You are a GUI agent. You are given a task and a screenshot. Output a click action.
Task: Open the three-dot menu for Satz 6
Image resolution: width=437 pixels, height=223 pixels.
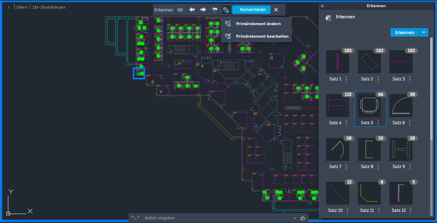[x=410, y=123]
